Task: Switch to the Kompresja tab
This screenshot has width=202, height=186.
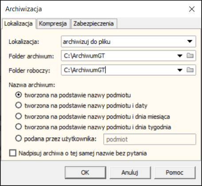Action: pos(53,23)
